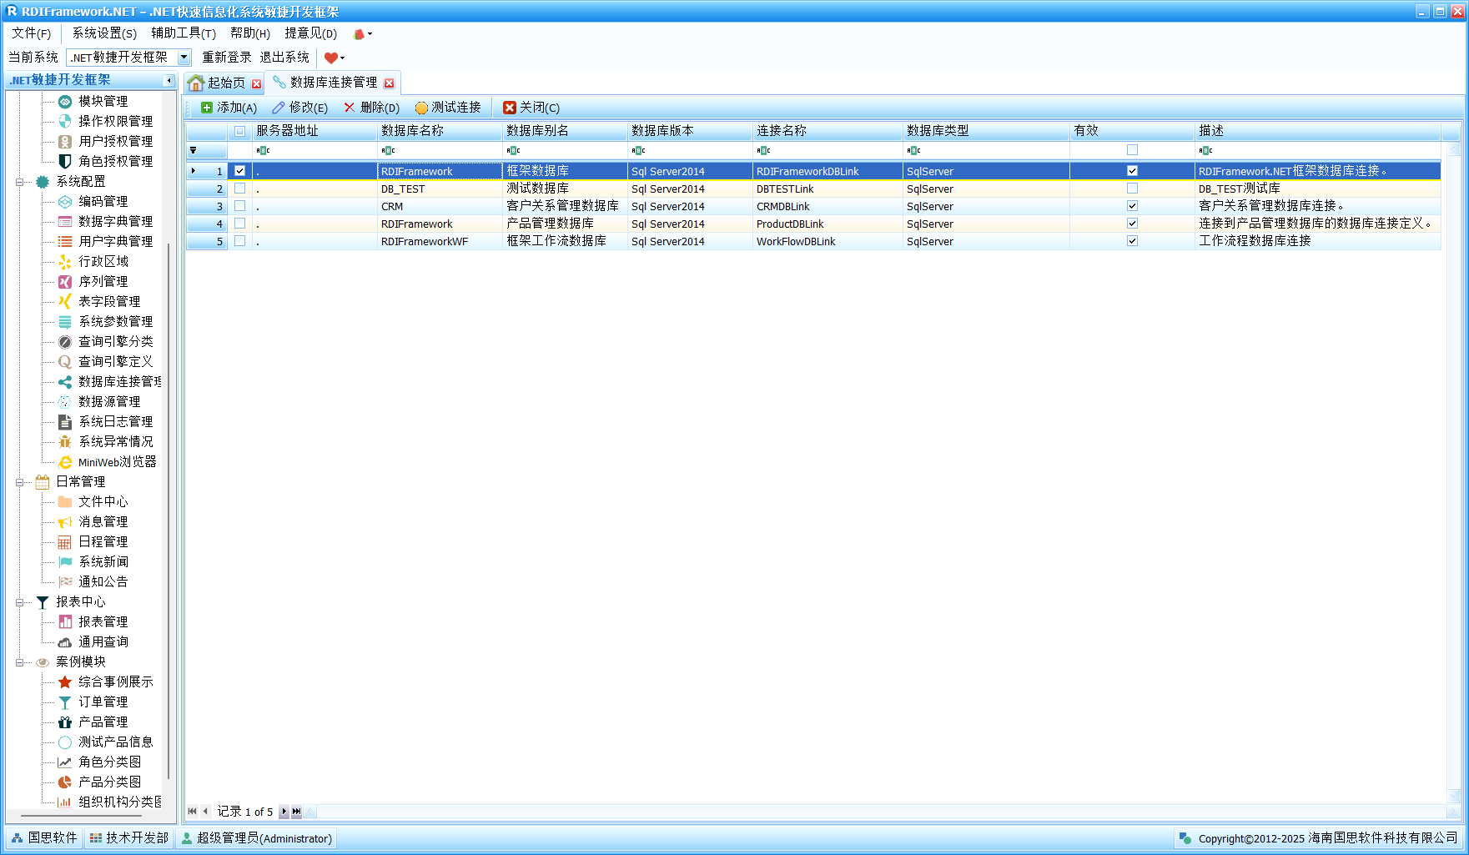Click the Test Connection (测试连接) icon
The image size is (1469, 855).
(x=421, y=108)
